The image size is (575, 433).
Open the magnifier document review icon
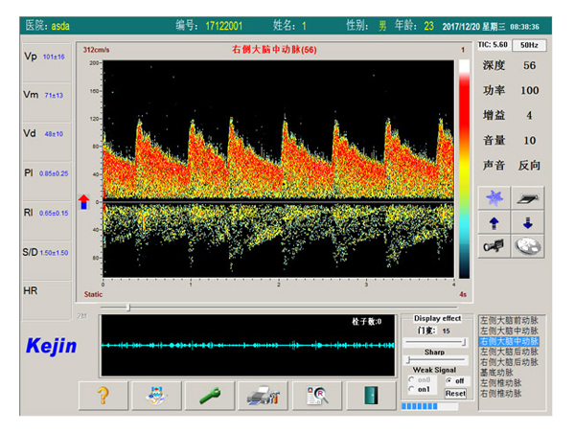pos(316,395)
